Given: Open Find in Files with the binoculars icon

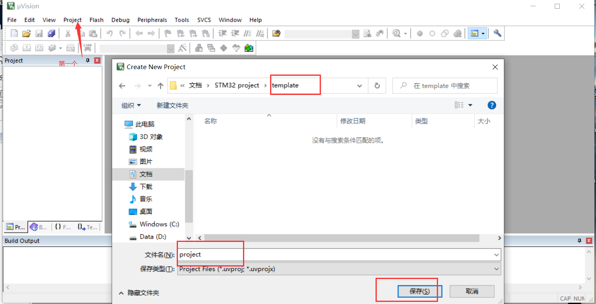Looking at the screenshot, I should pyautogui.click(x=276, y=33).
